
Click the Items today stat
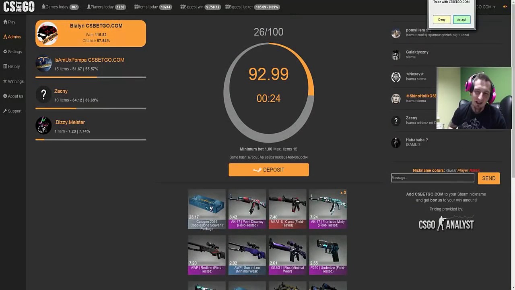coord(153,7)
